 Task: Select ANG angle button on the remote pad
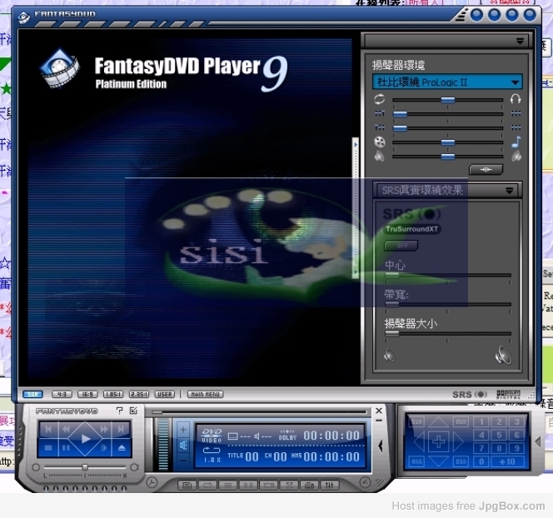coord(416,461)
